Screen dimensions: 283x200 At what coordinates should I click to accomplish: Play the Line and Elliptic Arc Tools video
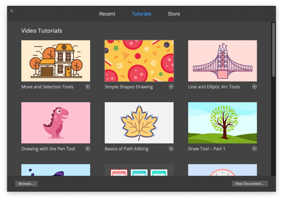click(x=255, y=87)
